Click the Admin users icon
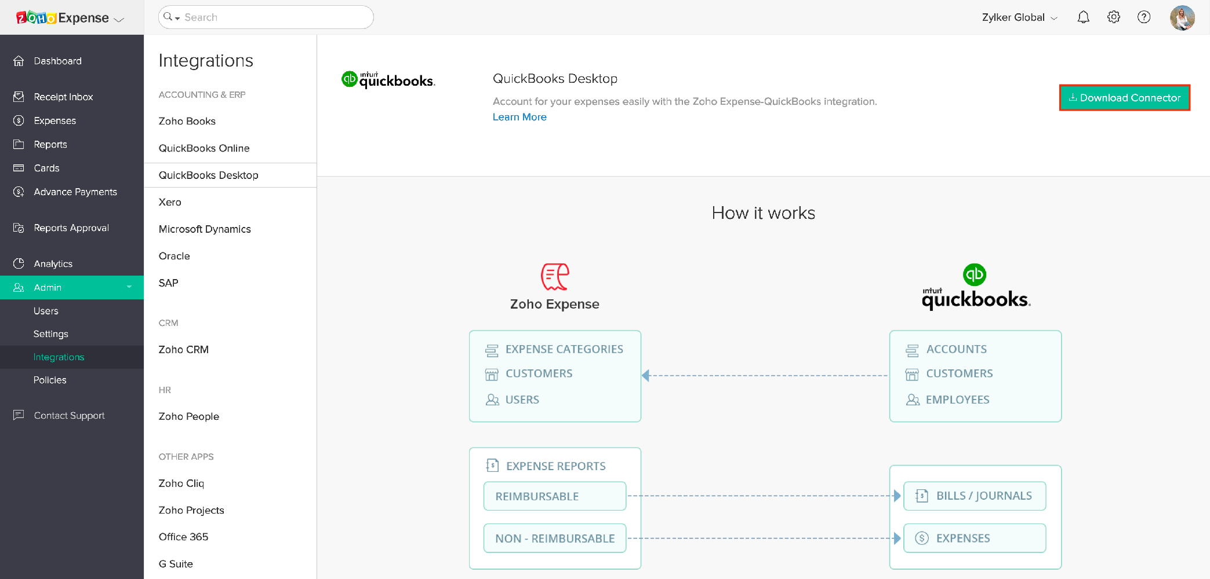1210x579 pixels. [x=19, y=287]
